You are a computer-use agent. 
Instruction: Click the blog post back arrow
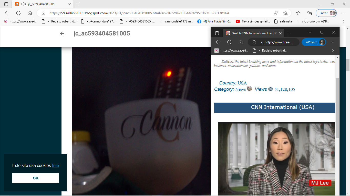62,33
